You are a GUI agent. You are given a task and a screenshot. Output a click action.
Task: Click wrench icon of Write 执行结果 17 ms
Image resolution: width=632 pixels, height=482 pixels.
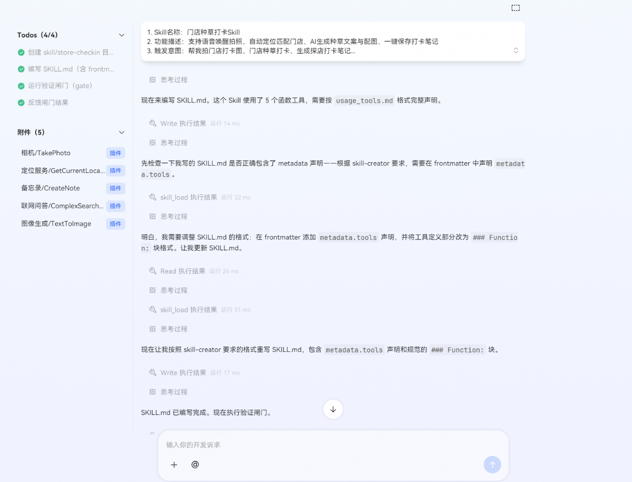click(x=152, y=373)
